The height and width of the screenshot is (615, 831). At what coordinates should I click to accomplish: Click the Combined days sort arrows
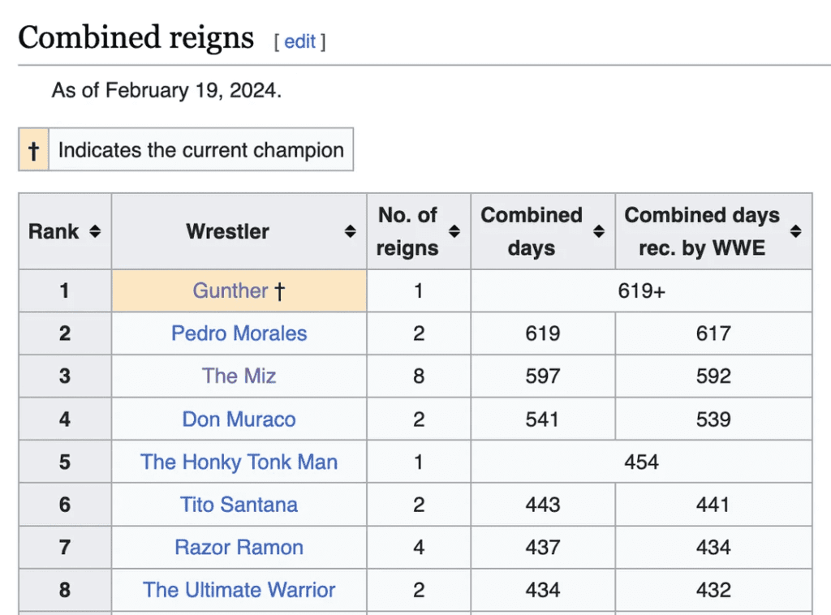[599, 231]
